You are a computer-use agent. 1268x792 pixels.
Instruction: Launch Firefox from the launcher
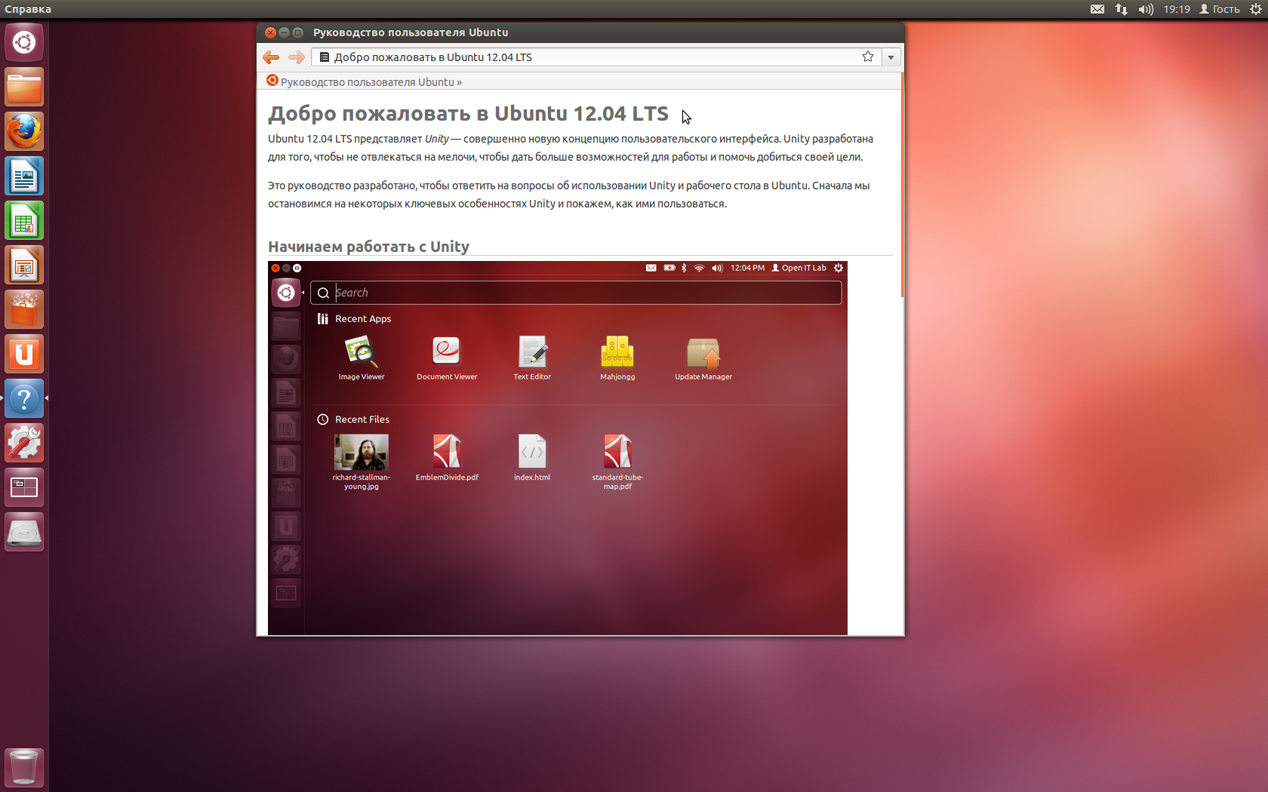coord(24,132)
